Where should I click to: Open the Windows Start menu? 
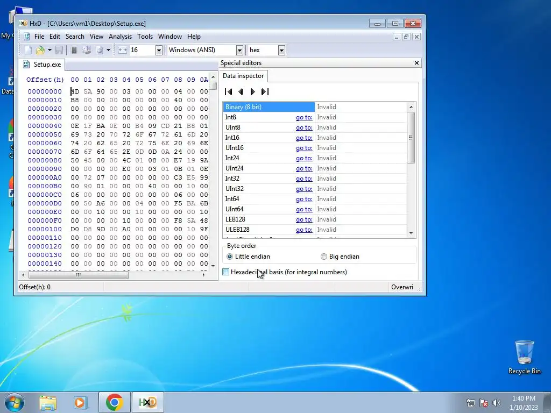point(14,402)
